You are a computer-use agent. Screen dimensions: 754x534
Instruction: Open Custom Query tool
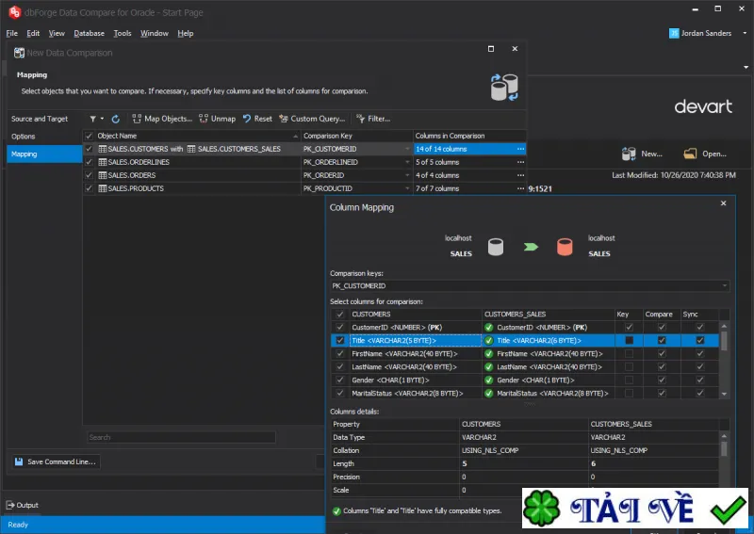[312, 119]
